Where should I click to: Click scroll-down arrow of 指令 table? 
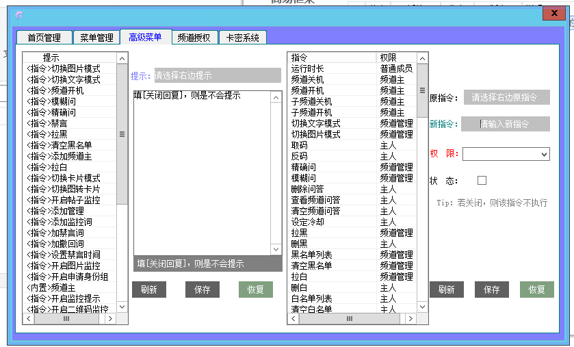click(422, 307)
